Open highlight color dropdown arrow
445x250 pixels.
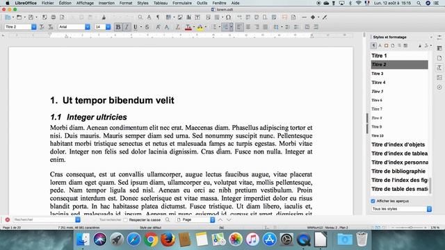pos(206,27)
